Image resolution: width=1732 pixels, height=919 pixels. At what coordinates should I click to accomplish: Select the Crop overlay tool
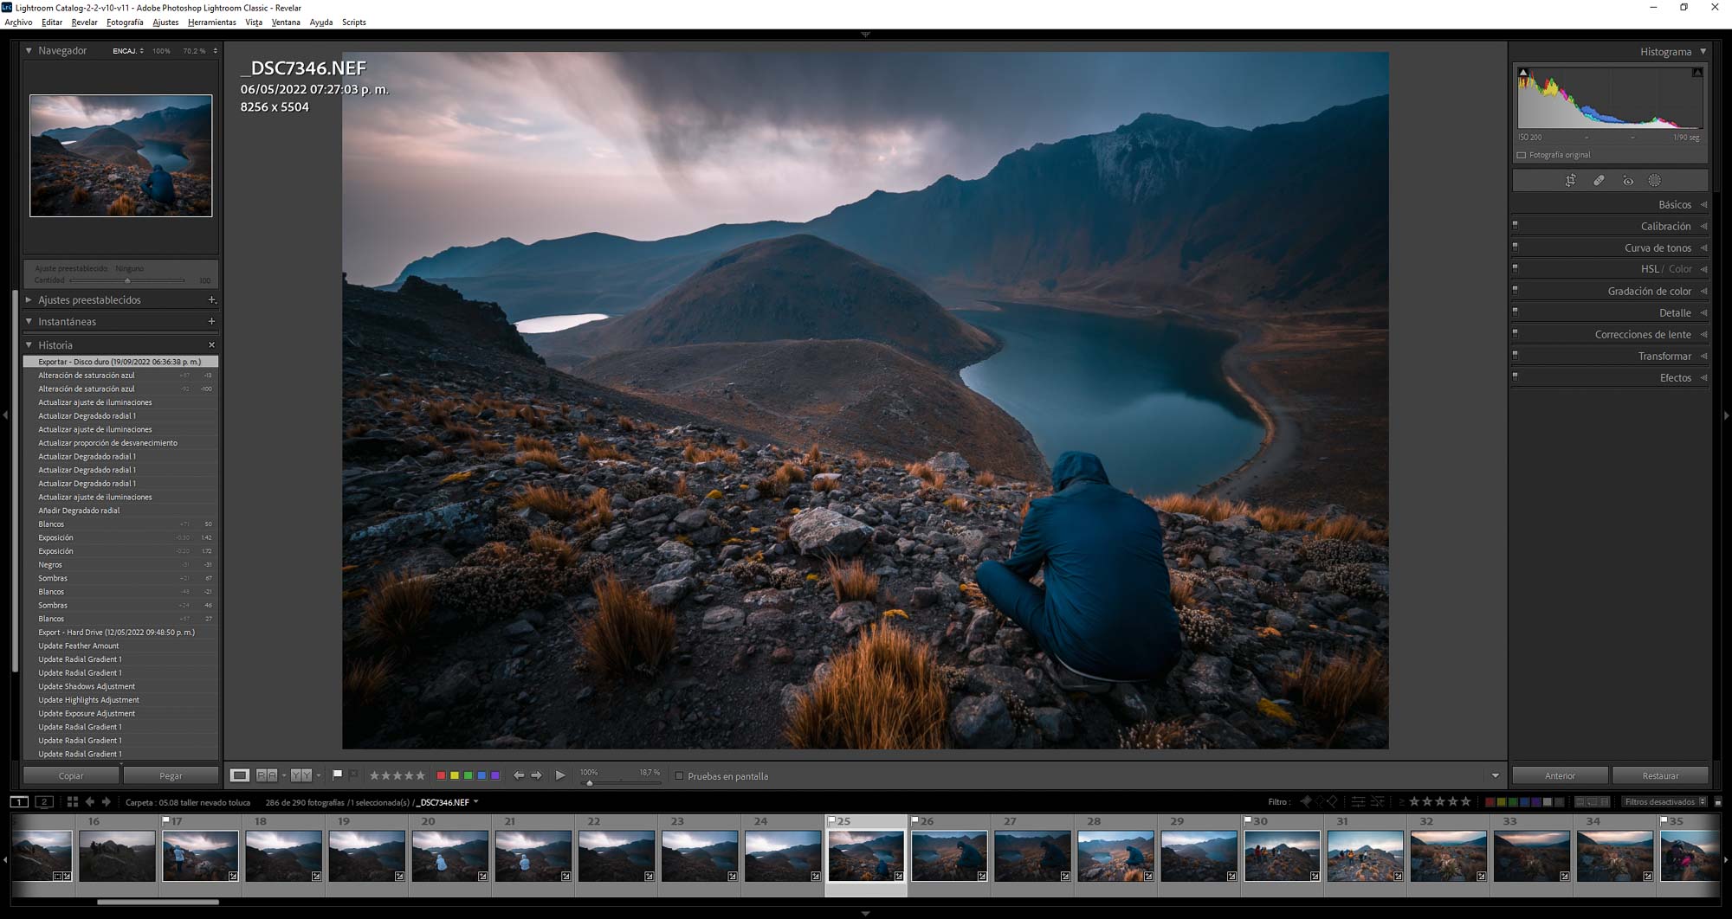coord(1570,181)
